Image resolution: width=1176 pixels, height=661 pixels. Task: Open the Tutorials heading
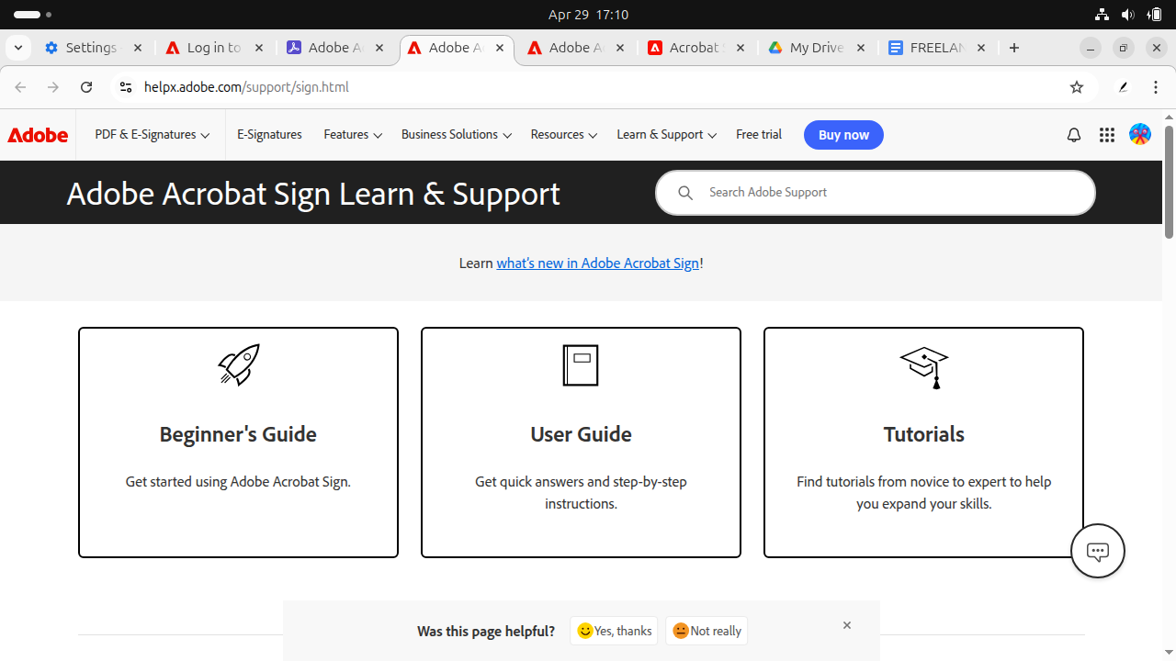tap(924, 434)
